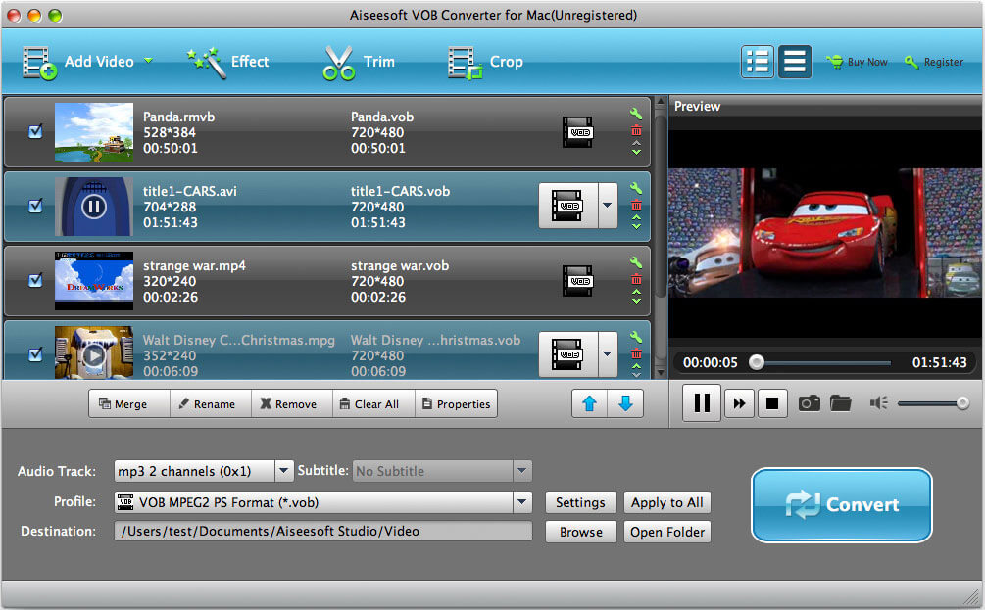Mute audio with speaker icon

tap(878, 402)
